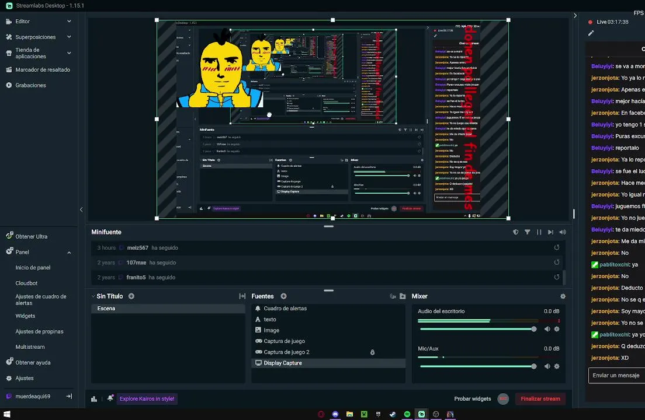Expand the Editor chevron

pyautogui.click(x=69, y=22)
